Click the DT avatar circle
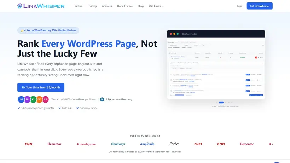This screenshot has width=290, height=163. tap(39, 99)
